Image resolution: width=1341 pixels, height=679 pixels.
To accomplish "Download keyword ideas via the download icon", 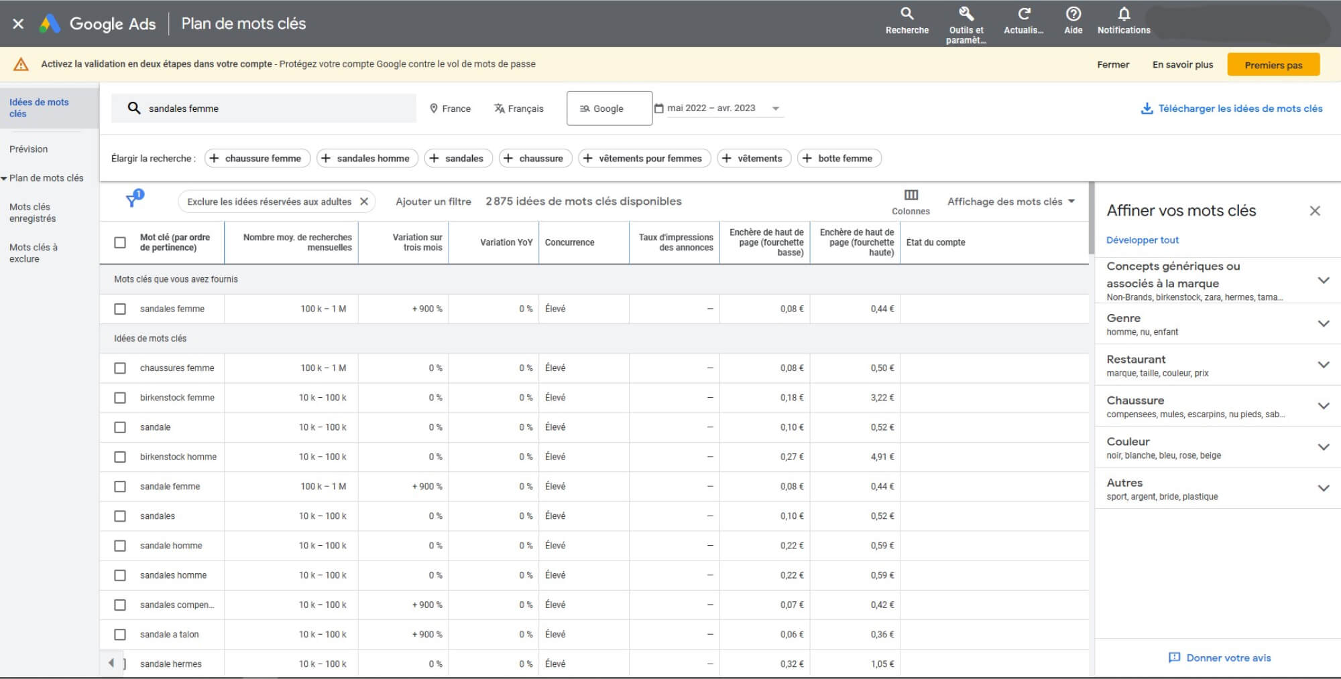I will tap(1146, 108).
